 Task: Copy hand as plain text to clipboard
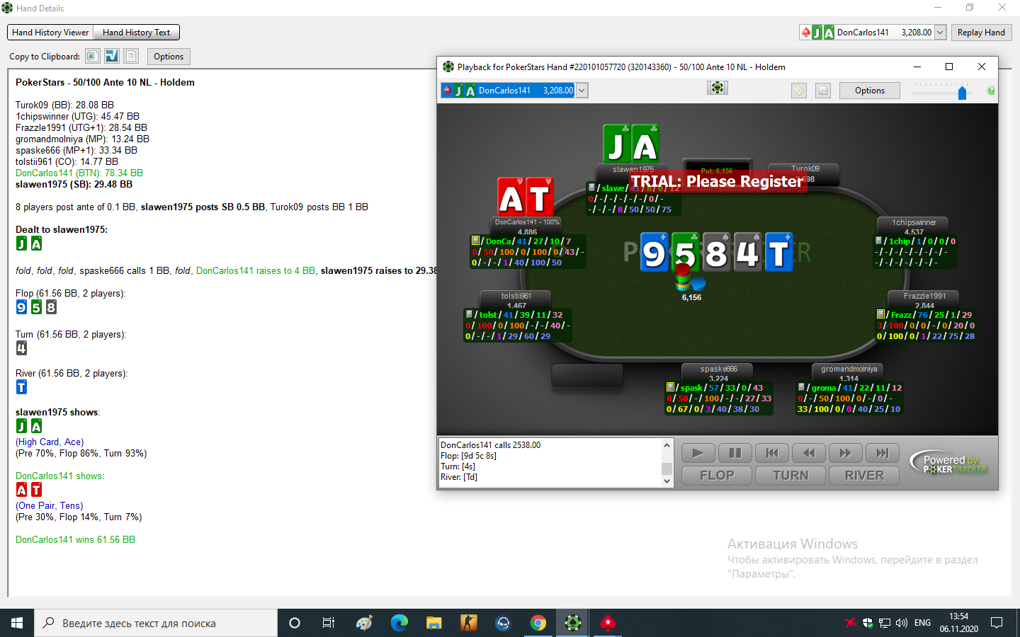131,56
